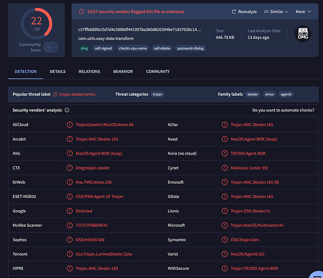Click the Tencent detection Osx.Trojan.LummaStealer.Zylw
Image resolution: width=323 pixels, height=278 pixels.
pos(104,254)
